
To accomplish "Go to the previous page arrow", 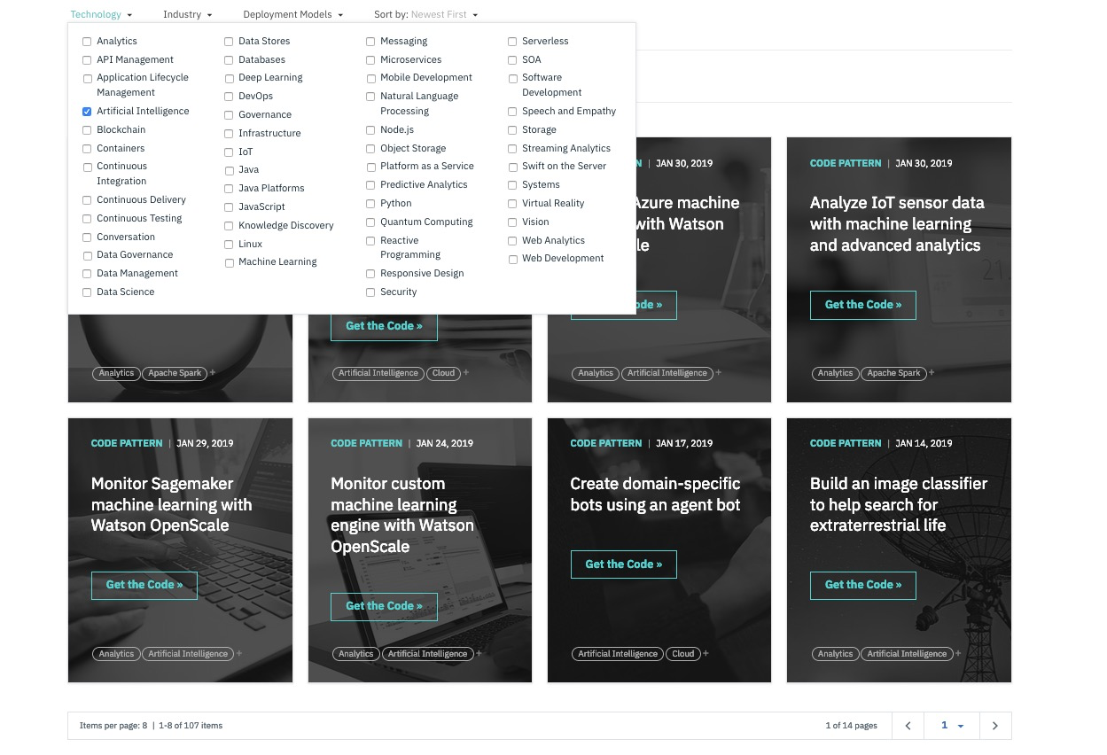I will click(908, 726).
